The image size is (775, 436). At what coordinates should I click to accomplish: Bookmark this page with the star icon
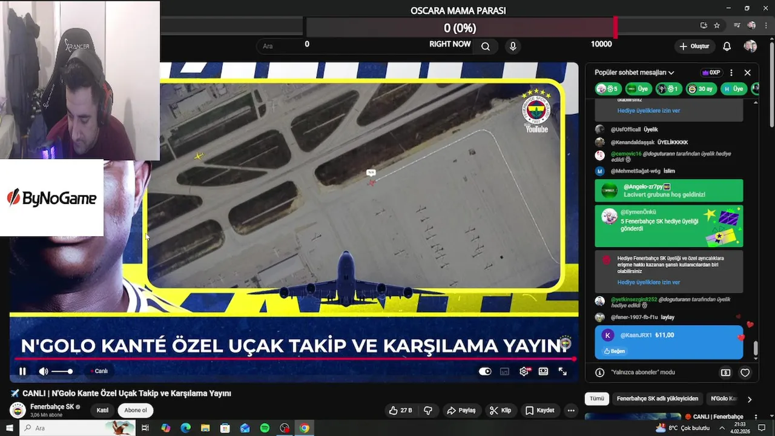point(717,25)
